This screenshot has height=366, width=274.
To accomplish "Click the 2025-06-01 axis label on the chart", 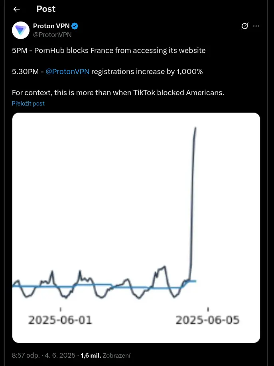I will (x=60, y=320).
